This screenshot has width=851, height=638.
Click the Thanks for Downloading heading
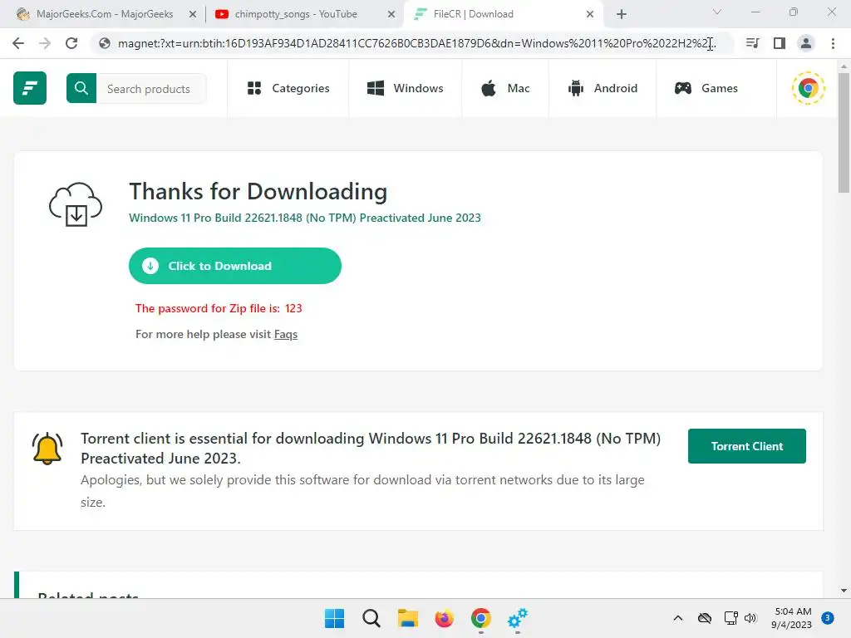coord(258,192)
